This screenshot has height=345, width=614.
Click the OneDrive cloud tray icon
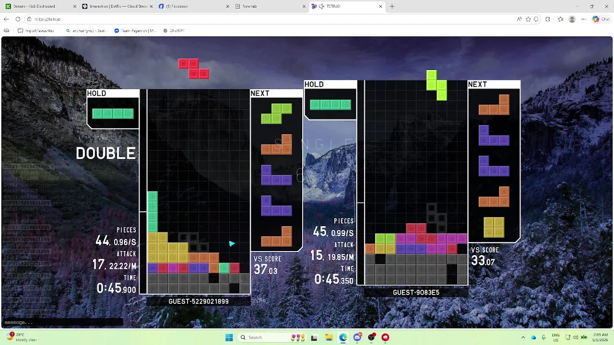click(533, 337)
